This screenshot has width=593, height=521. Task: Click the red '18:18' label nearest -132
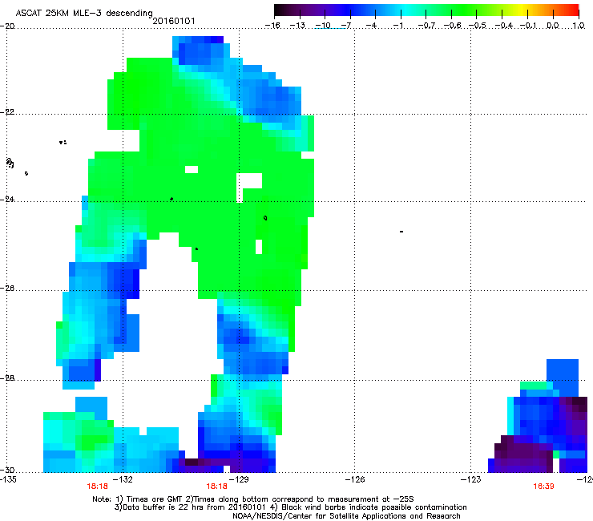97,487
